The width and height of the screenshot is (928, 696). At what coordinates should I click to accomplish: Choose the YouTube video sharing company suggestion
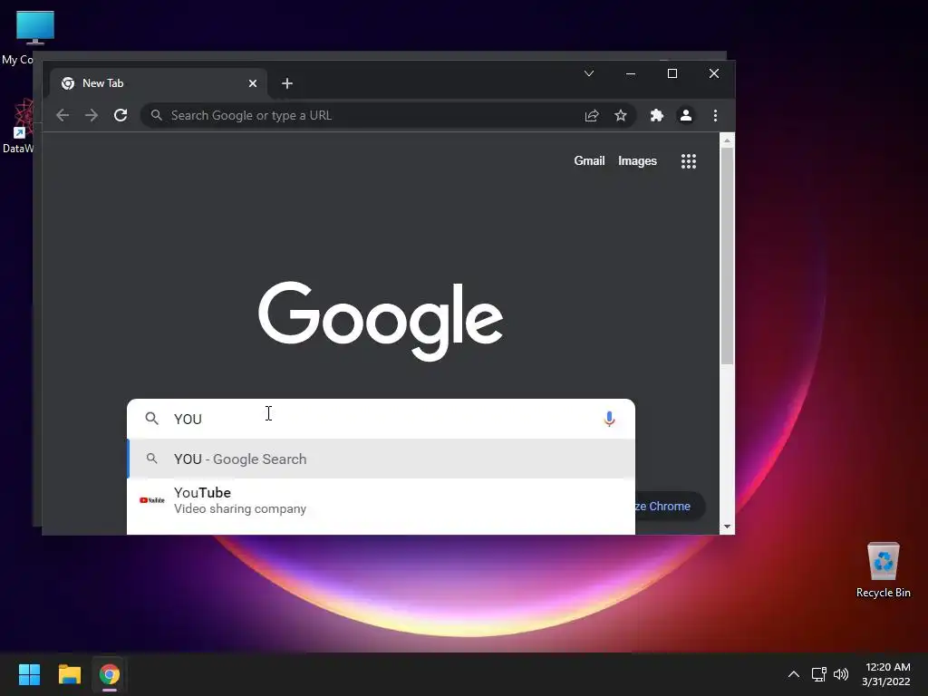click(x=381, y=500)
